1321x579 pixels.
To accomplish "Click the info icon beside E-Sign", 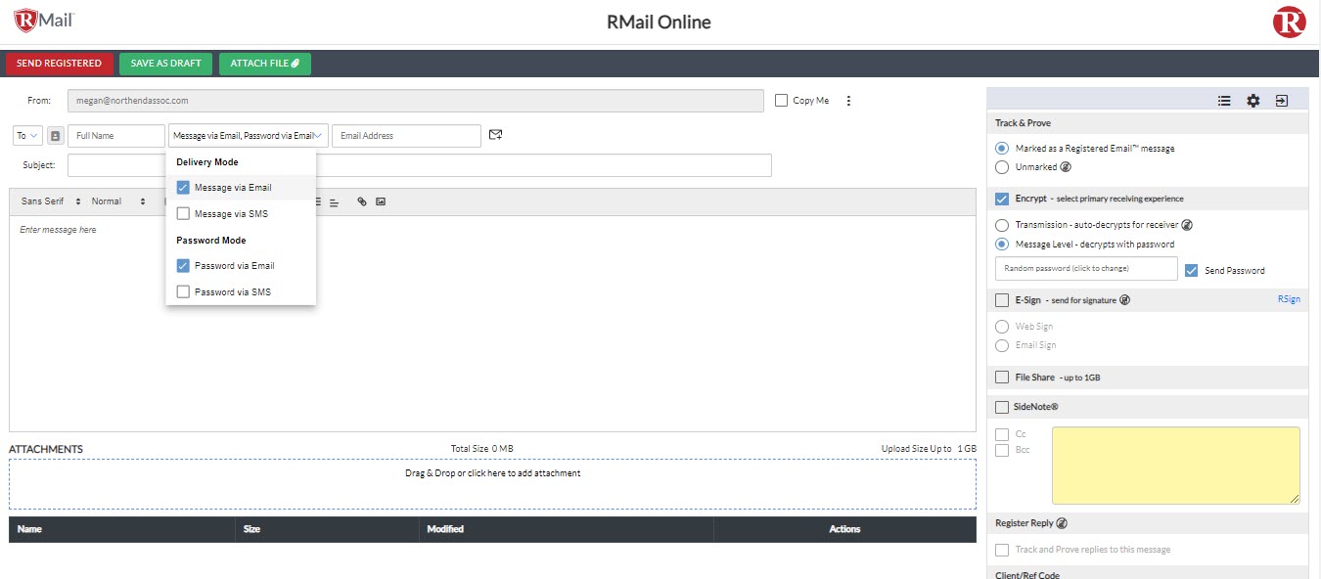I will point(1125,300).
